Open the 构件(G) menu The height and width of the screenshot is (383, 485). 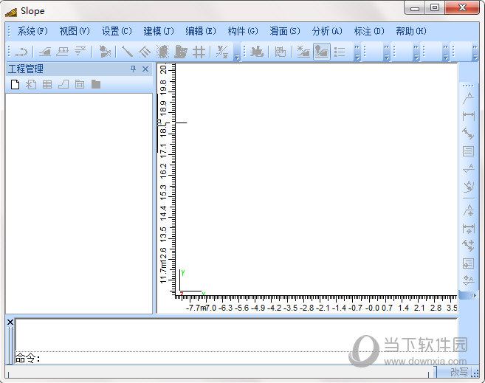243,31
